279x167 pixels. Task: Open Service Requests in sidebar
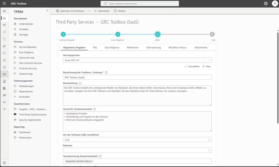tap(28, 47)
